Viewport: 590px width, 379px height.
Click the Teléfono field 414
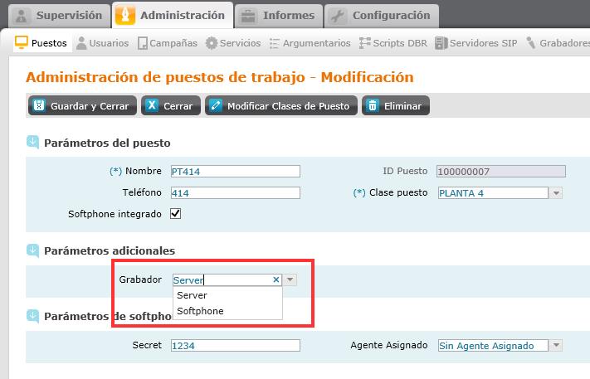(236, 193)
